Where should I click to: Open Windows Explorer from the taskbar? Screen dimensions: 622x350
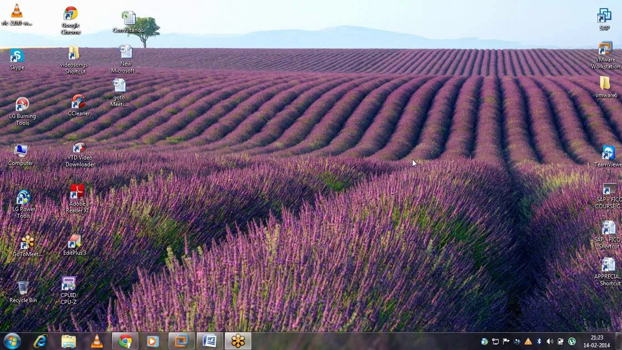tap(69, 341)
